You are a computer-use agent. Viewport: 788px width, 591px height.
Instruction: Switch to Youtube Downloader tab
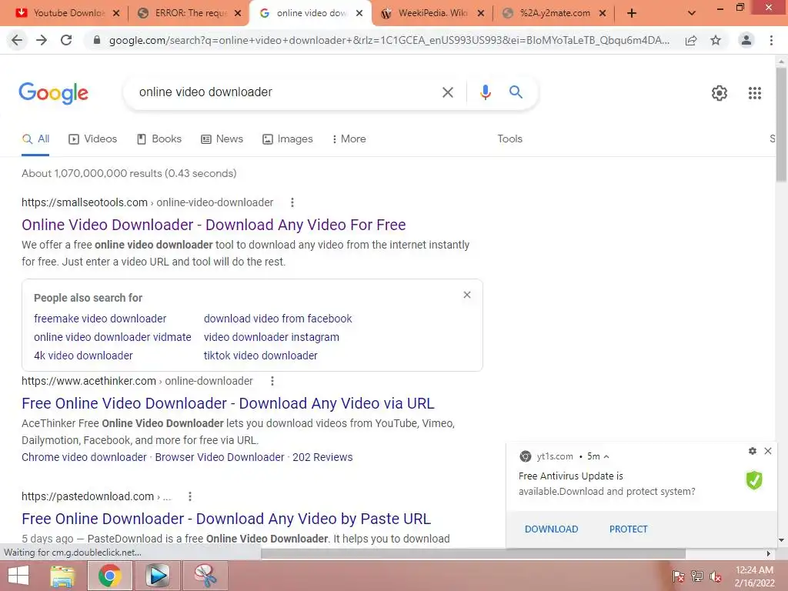63,13
